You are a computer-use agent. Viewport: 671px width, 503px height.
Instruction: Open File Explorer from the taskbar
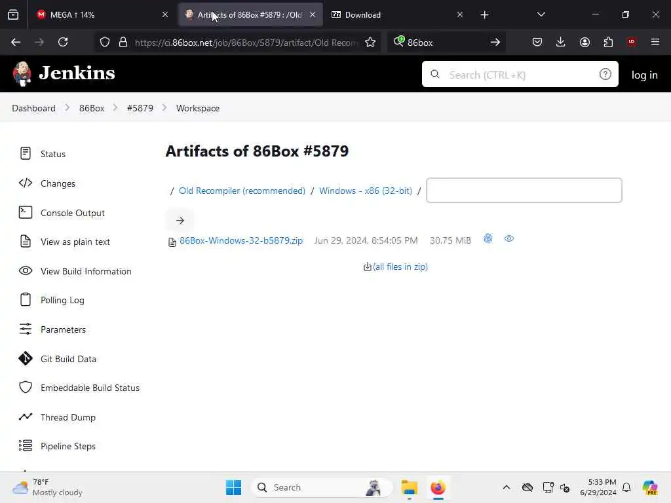pos(410,487)
